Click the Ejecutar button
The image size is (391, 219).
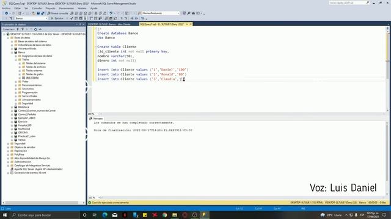click(57, 18)
